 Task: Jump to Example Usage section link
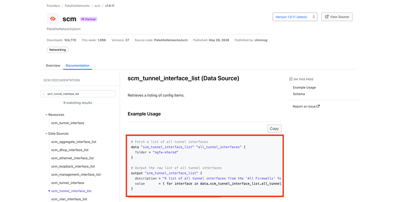pyautogui.click(x=304, y=87)
